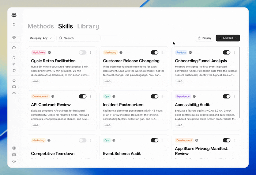Select the open book sidebar icon
Screen dimensions: 256x175
tap(14, 87)
